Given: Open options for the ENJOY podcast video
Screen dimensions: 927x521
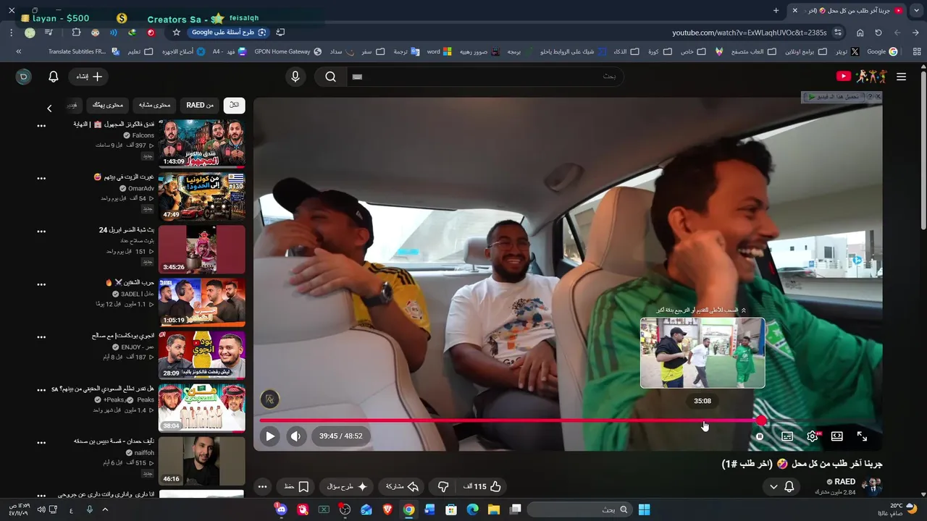Looking at the screenshot, I should click(41, 337).
